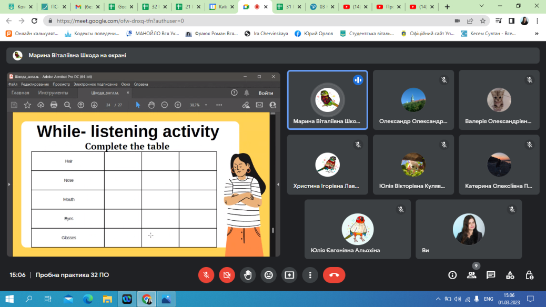Leave the call with the red hang-up button
Screen dimensions: 546x307
[x=333, y=275]
